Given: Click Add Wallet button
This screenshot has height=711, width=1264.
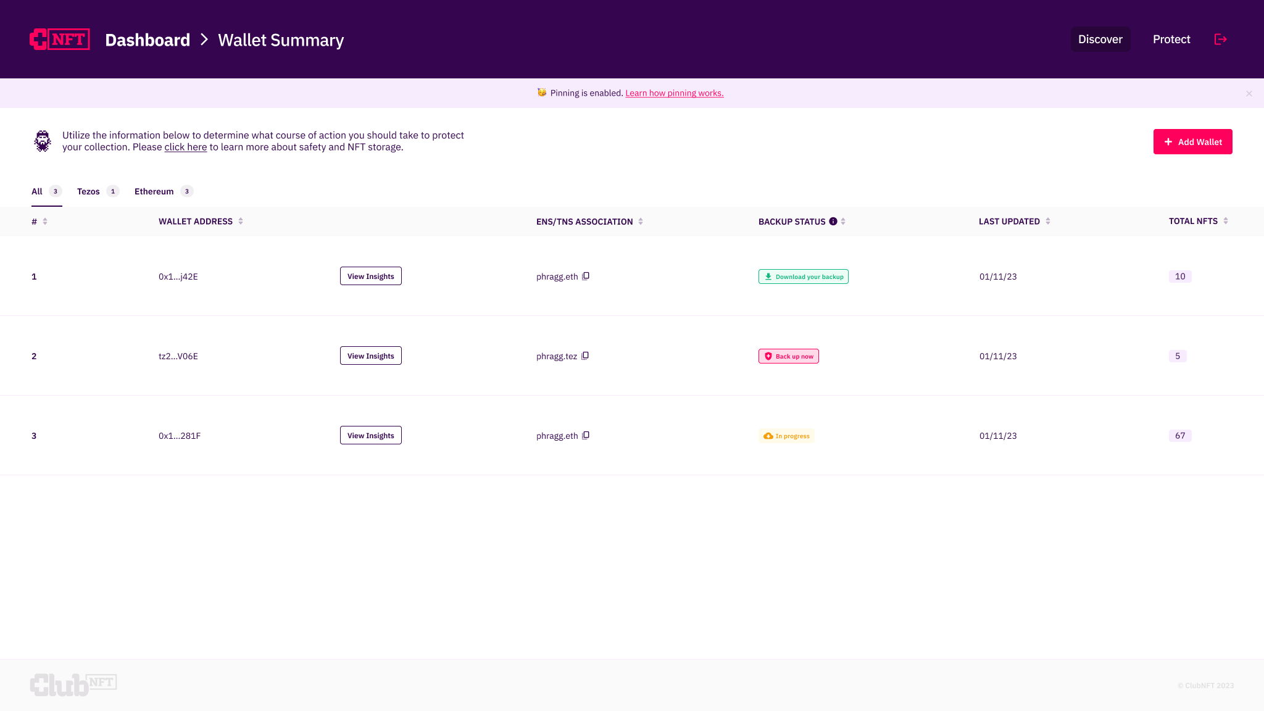Looking at the screenshot, I should point(1192,142).
